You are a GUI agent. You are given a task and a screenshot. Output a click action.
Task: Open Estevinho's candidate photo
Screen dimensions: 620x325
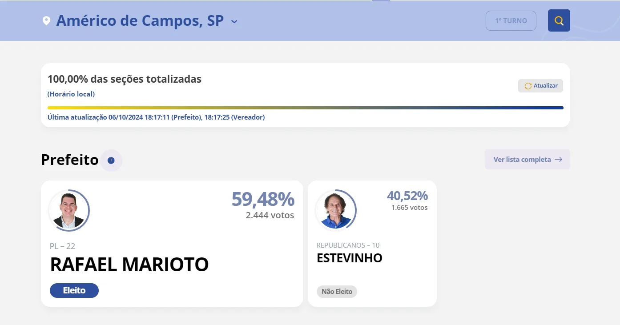[x=336, y=210]
